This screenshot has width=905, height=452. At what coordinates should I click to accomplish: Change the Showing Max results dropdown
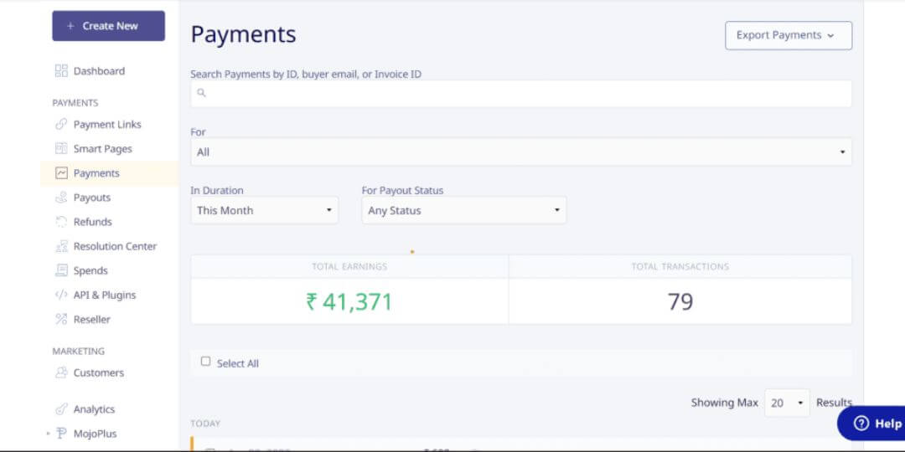click(x=787, y=403)
